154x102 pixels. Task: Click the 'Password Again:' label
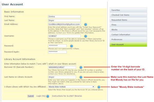click(x=12, y=52)
